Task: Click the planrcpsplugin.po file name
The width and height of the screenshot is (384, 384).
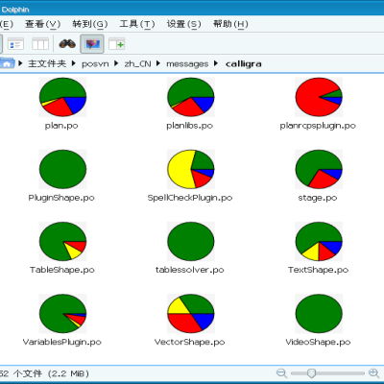Action: click(318, 126)
